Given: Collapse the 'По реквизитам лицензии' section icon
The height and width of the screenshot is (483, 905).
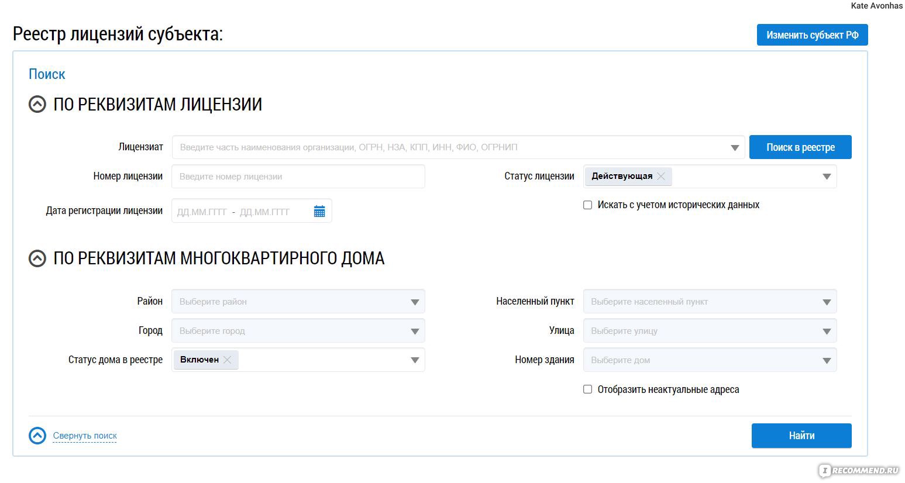Looking at the screenshot, I should tap(37, 105).
